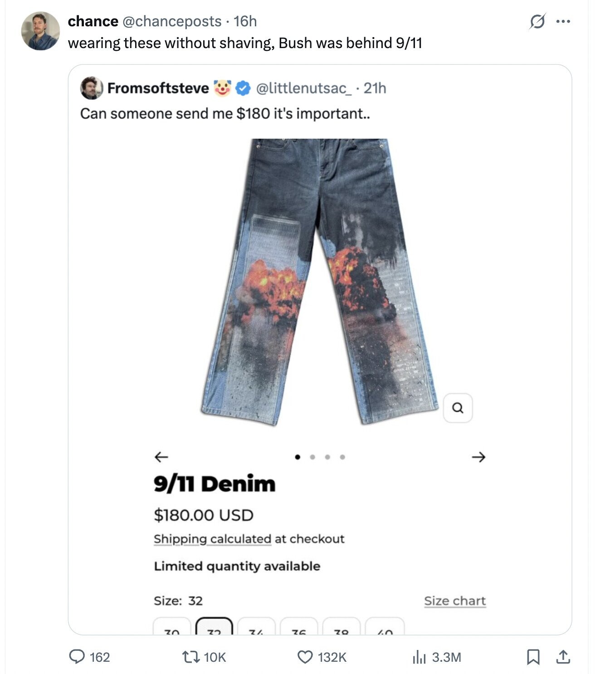Open the Size chart link

(x=455, y=601)
